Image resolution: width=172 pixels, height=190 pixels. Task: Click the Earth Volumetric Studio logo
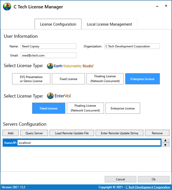pos(71,66)
